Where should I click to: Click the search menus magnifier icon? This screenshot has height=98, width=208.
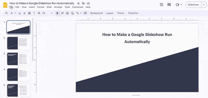coord(6,13)
